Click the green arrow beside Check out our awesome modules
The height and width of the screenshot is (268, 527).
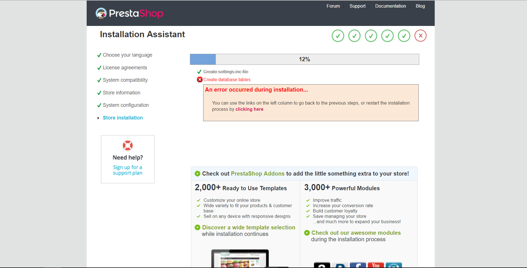pyautogui.click(x=307, y=233)
